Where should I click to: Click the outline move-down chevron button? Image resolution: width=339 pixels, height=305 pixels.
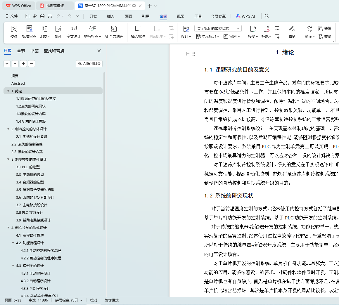[7, 64]
